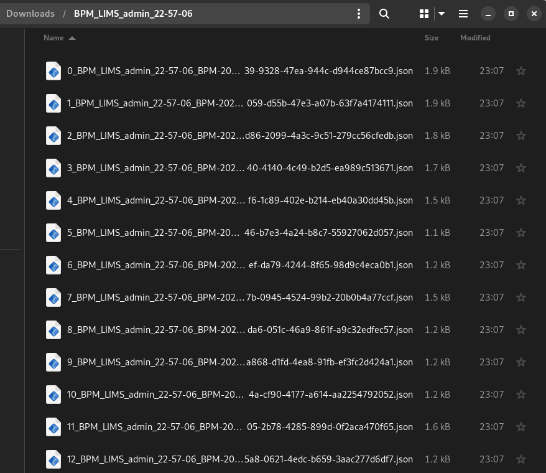This screenshot has height=473, width=546.
Task: Click the JSON file icon for file 9_BPM_LIMS
Action: point(53,362)
